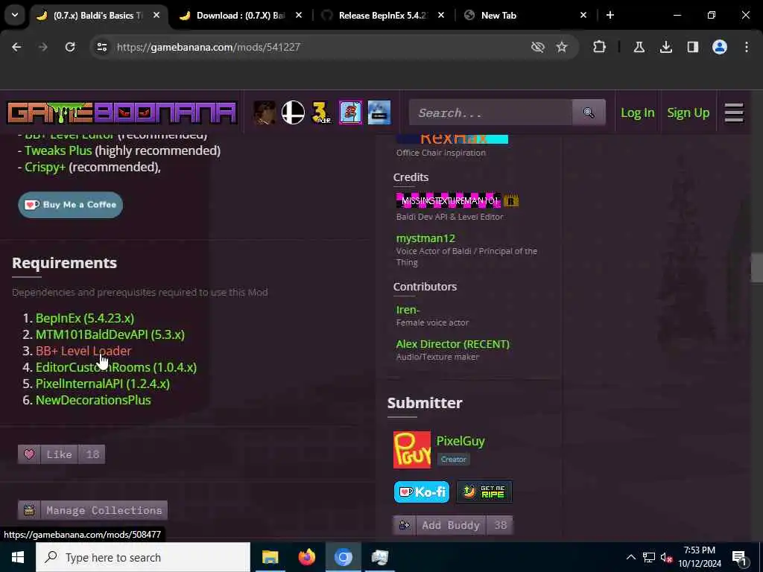Open Chrome three-dot menu
This screenshot has height=572, width=763.
coord(747,47)
